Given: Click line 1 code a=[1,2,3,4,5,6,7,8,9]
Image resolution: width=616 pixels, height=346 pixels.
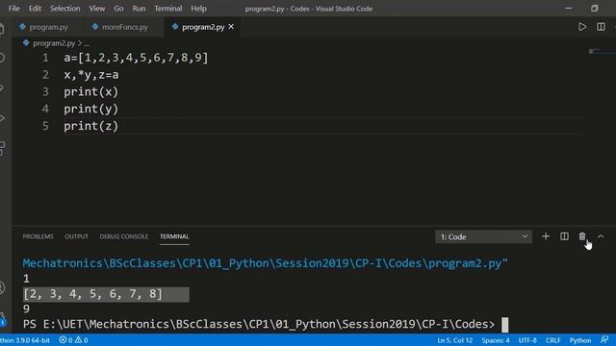Looking at the screenshot, I should click(136, 58).
